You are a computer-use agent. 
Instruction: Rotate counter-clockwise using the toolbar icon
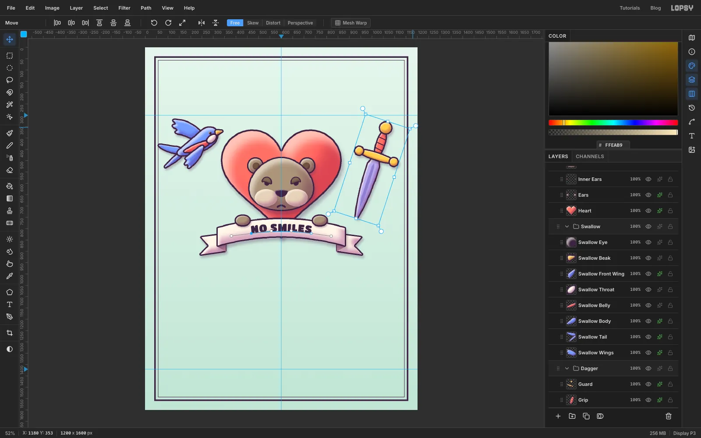154,23
